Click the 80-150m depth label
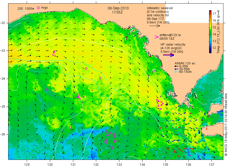The height and width of the screenshot is (168, 229). pyautogui.click(x=185, y=72)
